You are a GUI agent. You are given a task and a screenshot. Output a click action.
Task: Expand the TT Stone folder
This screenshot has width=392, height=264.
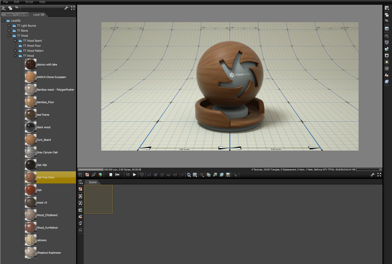[x=9, y=31]
